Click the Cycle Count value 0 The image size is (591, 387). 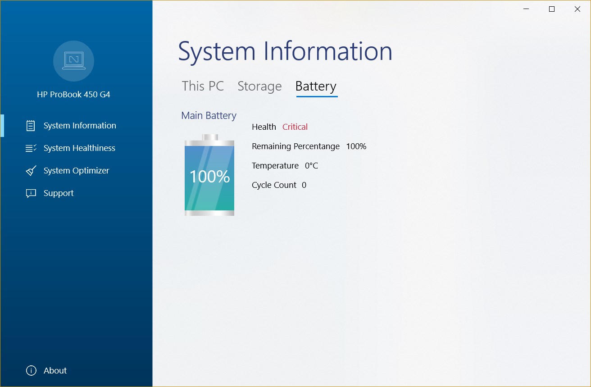304,185
